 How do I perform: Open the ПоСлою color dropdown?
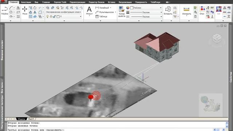pos(146,8)
